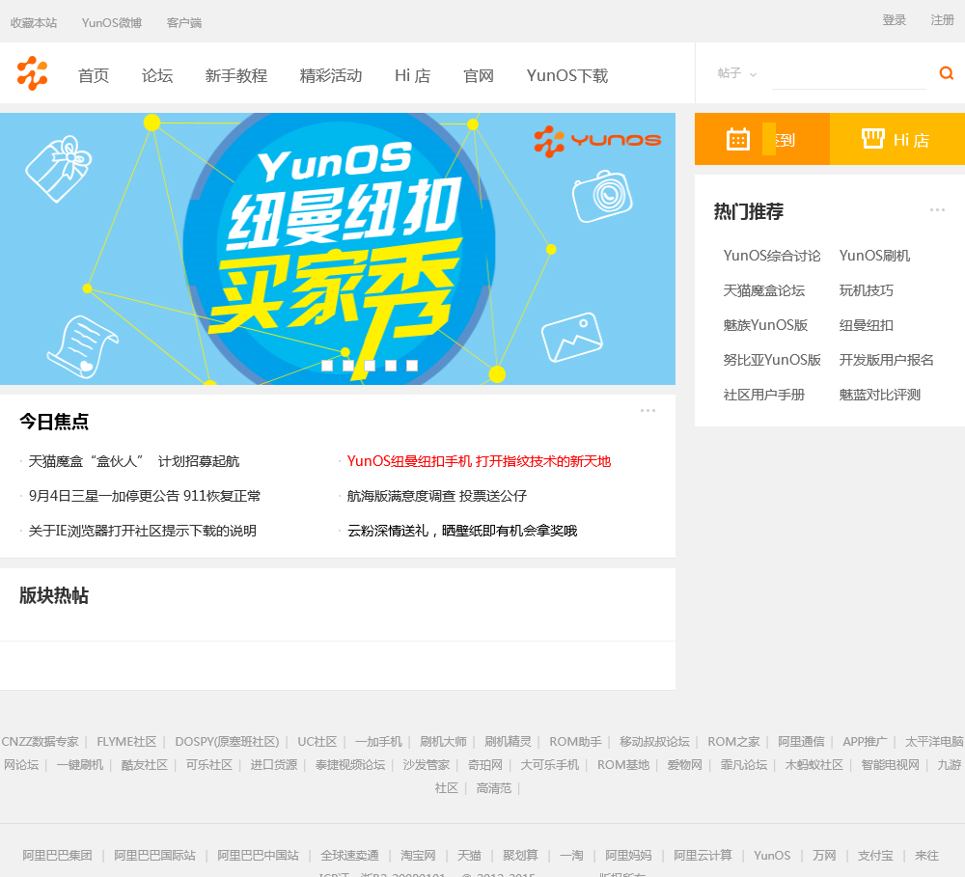Go to the 首页 nav item
This screenshot has height=877, width=965.
(x=94, y=75)
